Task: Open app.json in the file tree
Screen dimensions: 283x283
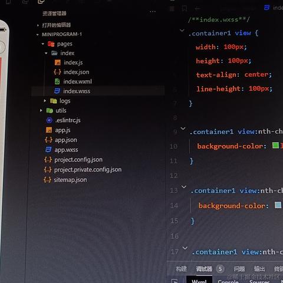Action: (66, 140)
